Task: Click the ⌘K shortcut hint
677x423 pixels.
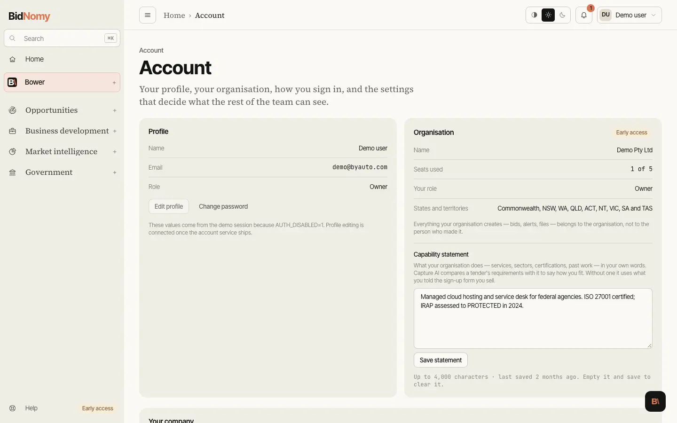Action: pos(110,39)
